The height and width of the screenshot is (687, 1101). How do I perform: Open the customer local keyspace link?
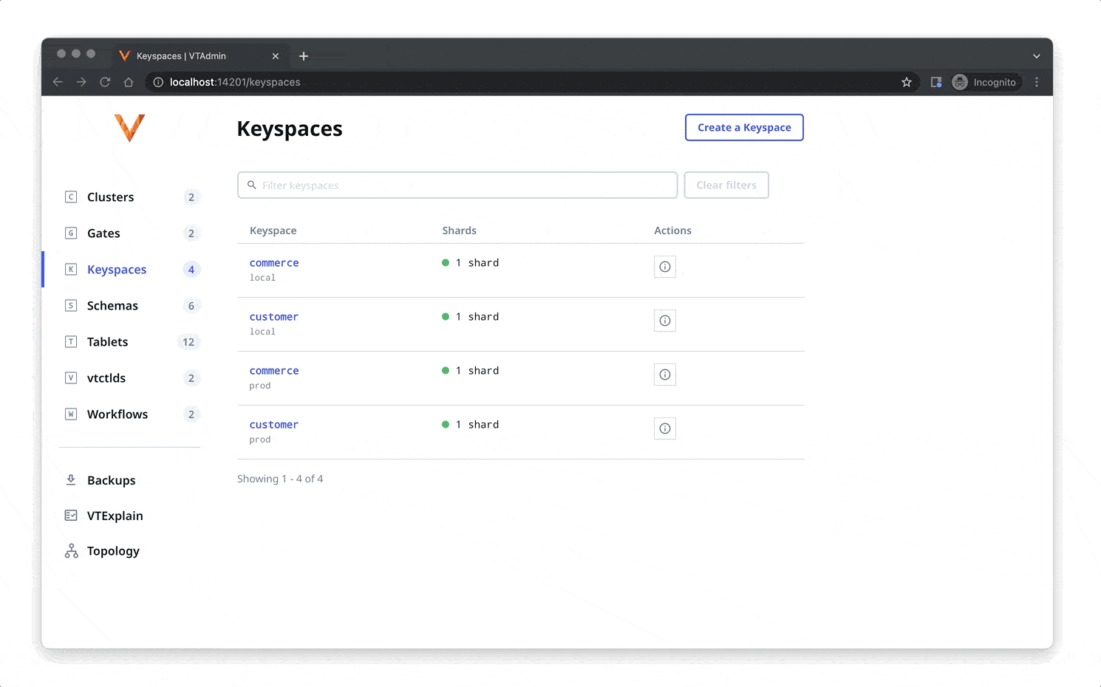tap(274, 316)
